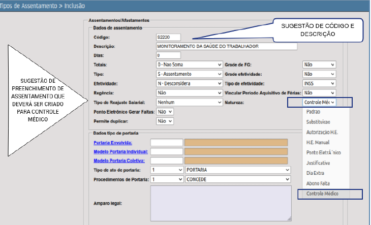Click the Dias input field
This screenshot has height=225, width=371.
click(x=168, y=55)
